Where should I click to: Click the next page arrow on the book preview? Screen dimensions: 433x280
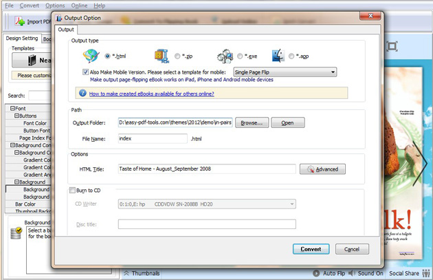click(x=420, y=163)
